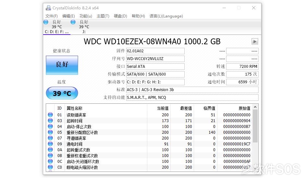Screen dimensions: 305x178
Task: Click the firmware field 02.01A02
Action: pos(155,51)
